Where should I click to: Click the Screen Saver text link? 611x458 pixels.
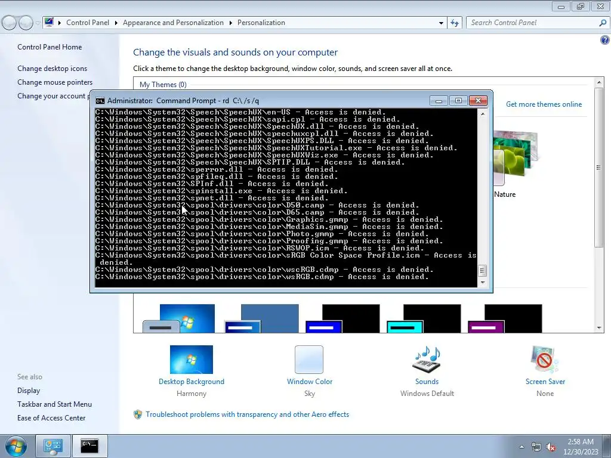[545, 382]
